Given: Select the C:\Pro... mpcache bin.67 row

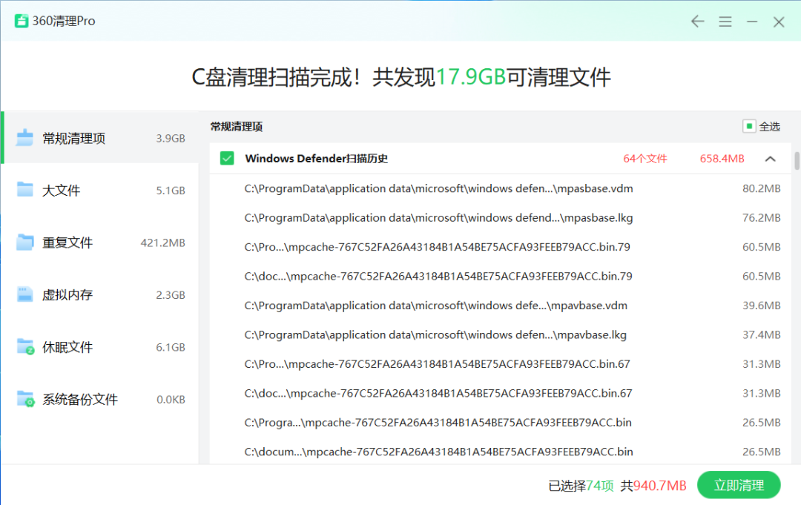Looking at the screenshot, I should point(500,363).
